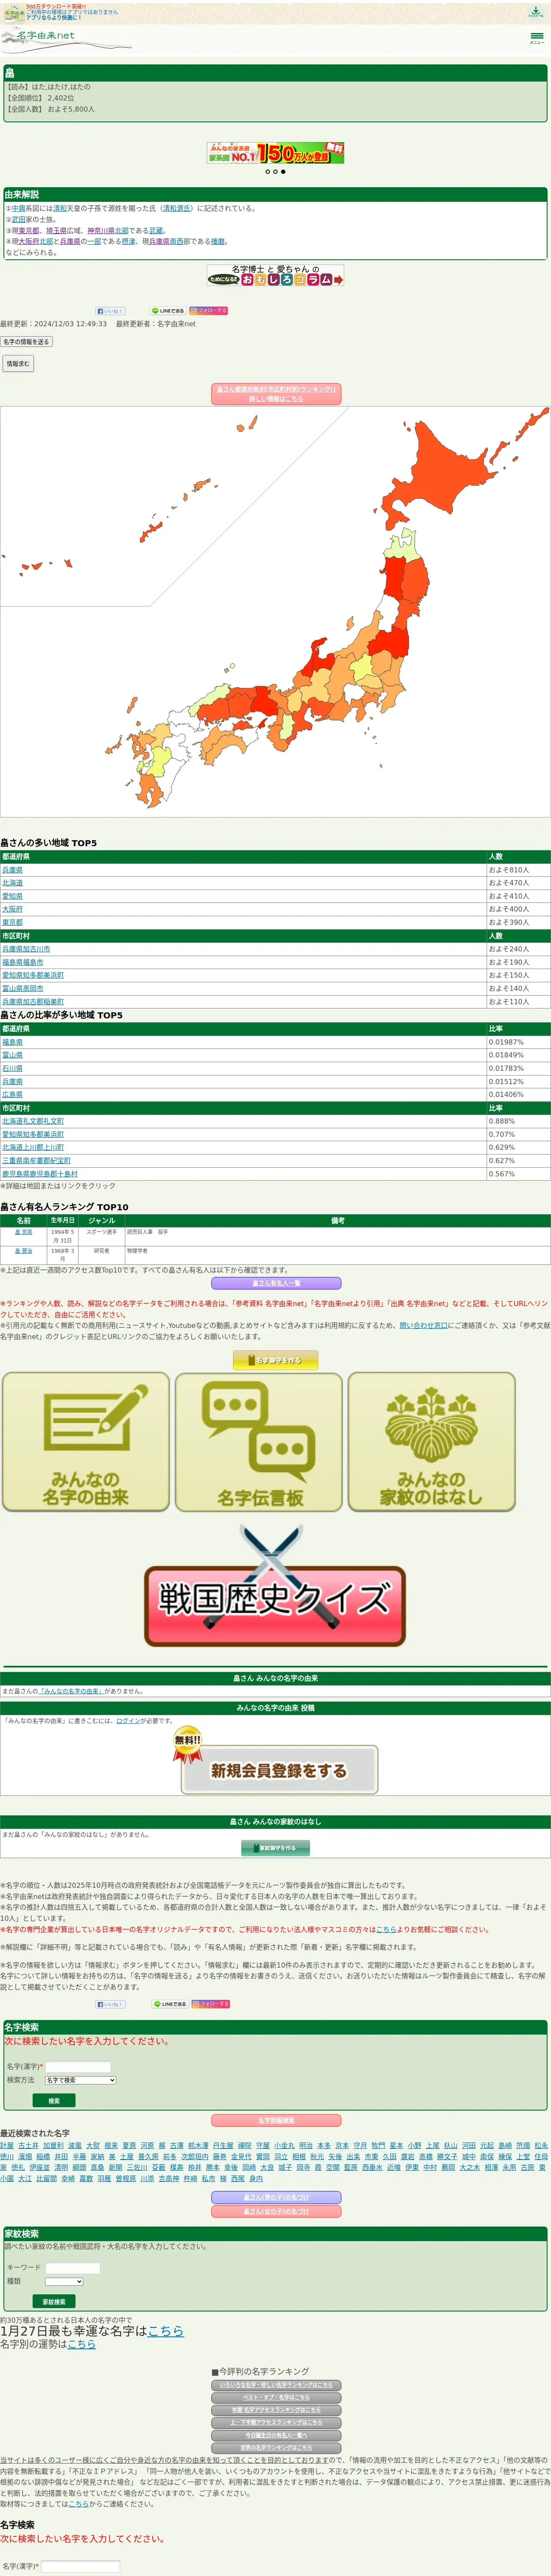
Task: Follow the 問い合わせ窓口 link
Action: [424, 1325]
